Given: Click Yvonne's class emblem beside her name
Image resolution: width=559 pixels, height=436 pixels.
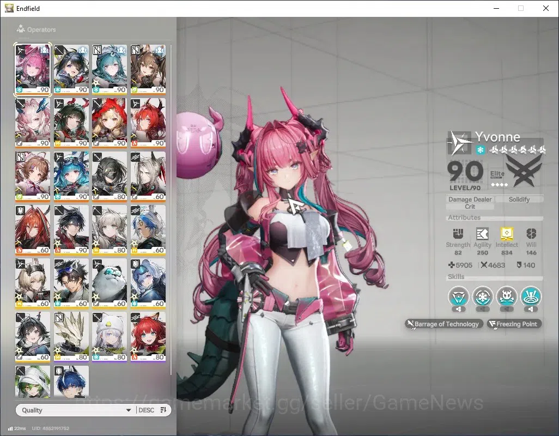Looking at the screenshot, I should pyautogui.click(x=459, y=142).
